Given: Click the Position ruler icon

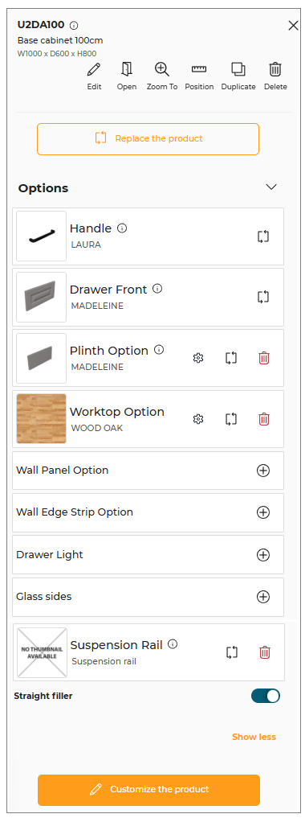Looking at the screenshot, I should pyautogui.click(x=199, y=69).
